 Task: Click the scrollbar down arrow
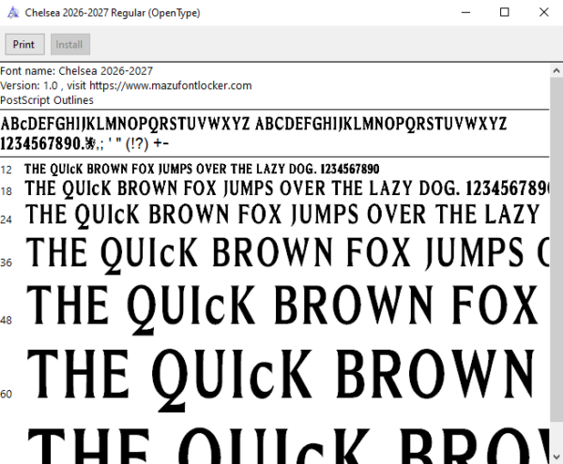(556, 457)
